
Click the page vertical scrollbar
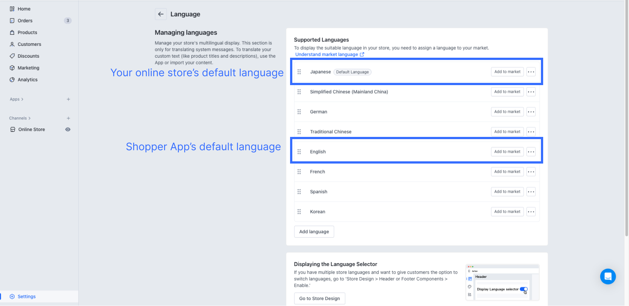(626, 118)
